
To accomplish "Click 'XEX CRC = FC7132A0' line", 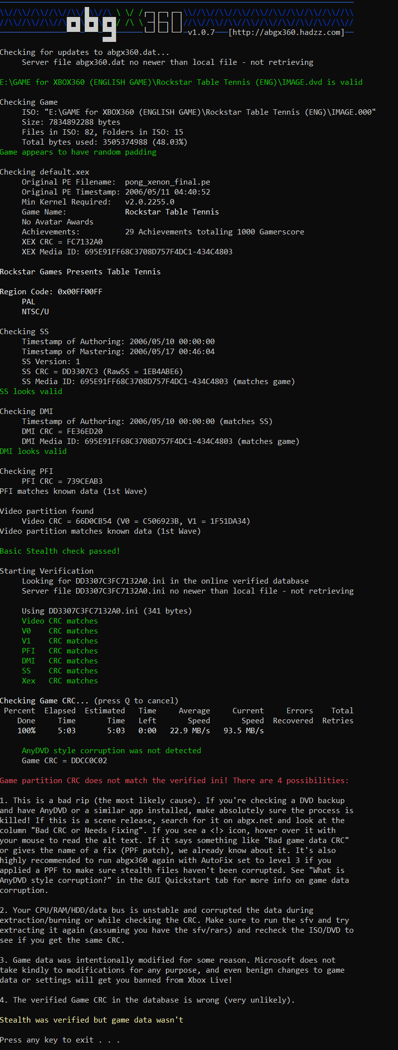I will [62, 242].
